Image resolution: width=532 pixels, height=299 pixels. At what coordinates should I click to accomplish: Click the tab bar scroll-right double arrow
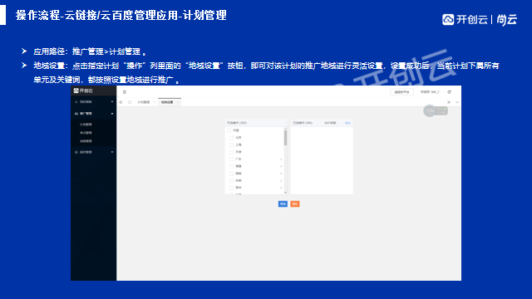point(449,102)
